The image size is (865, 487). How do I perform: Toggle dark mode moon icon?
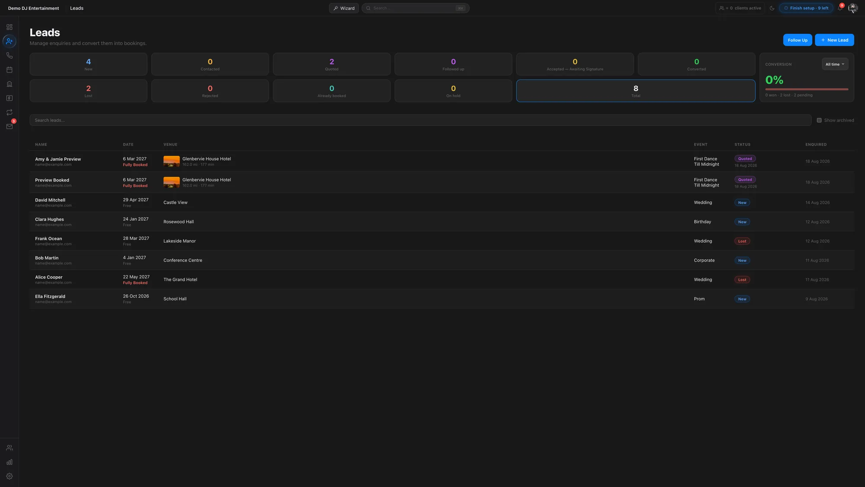tap(772, 8)
